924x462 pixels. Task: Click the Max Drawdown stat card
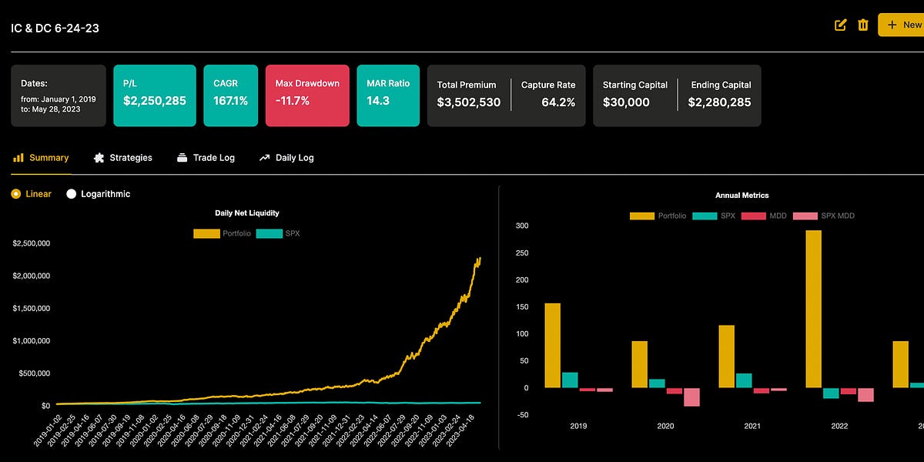tap(307, 95)
